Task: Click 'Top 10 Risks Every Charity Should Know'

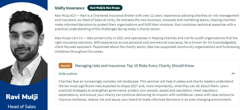Action: [161, 66]
